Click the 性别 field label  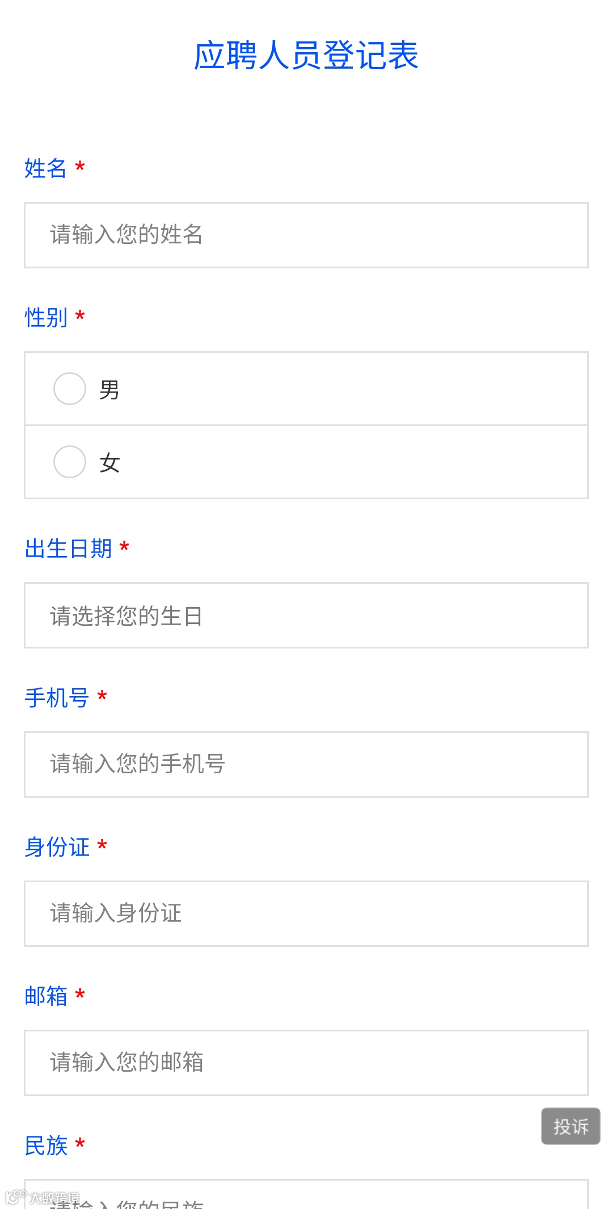click(x=46, y=318)
